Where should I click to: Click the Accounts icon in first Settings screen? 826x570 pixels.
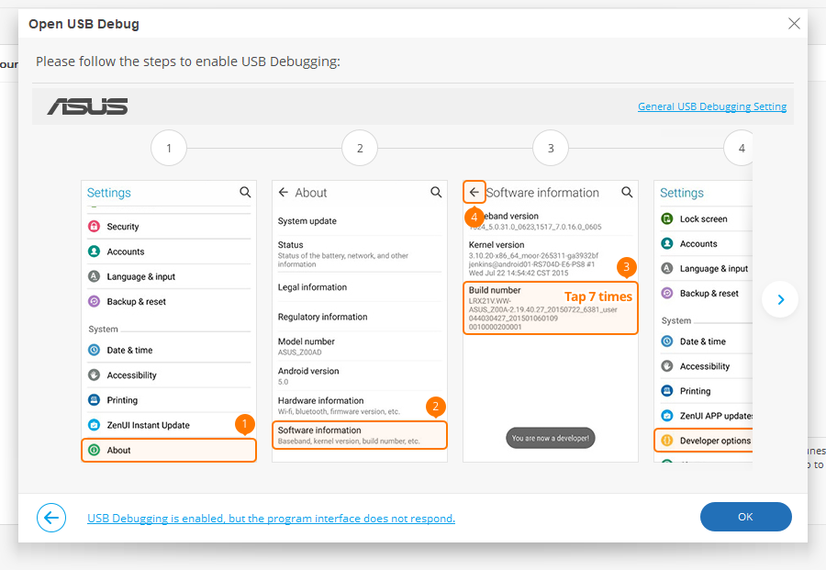click(x=94, y=251)
